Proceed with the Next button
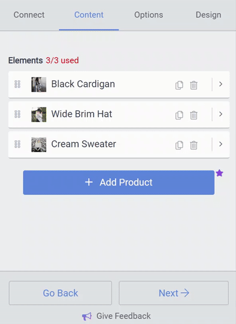This screenshot has width=236, height=324. click(174, 293)
